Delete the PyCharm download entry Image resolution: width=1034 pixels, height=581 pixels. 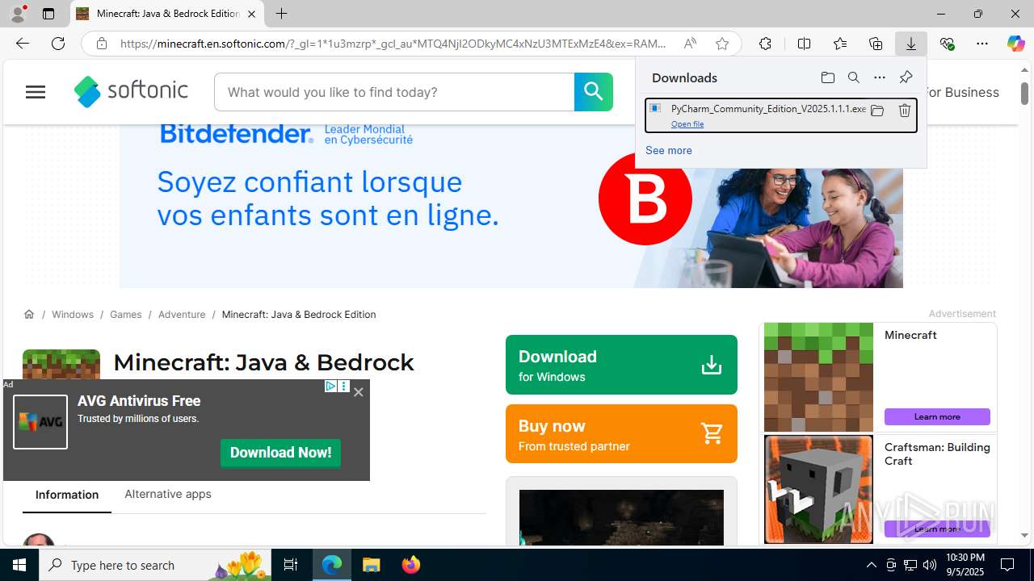(x=905, y=111)
